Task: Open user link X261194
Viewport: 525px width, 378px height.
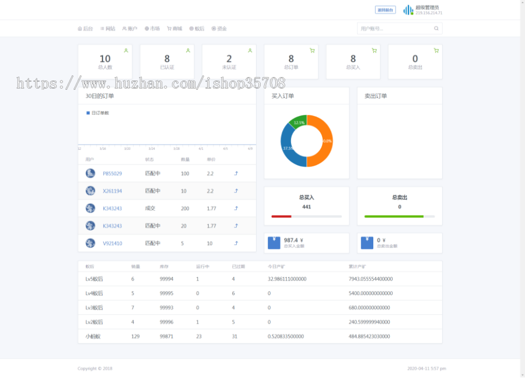Action: click(x=113, y=191)
